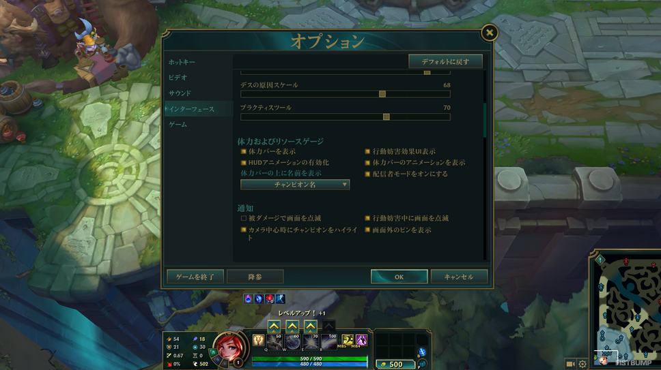
Task: Click the camera icon beside the minimap
Action: (x=570, y=364)
